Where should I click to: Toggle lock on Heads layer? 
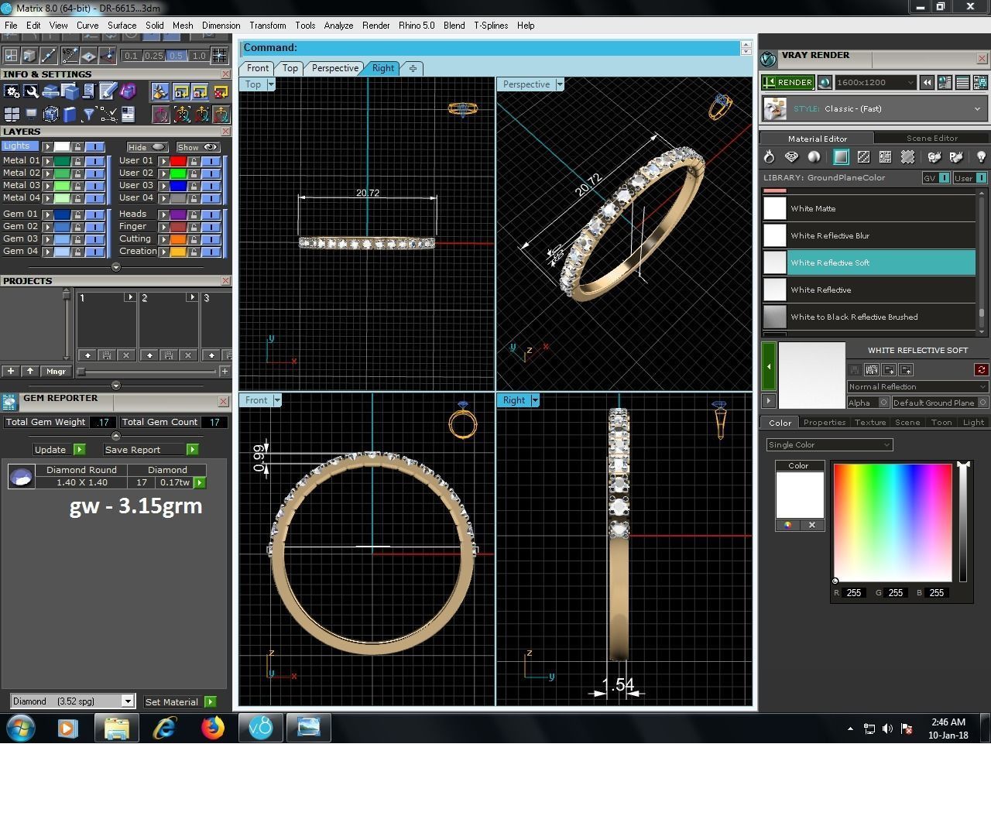pos(194,214)
